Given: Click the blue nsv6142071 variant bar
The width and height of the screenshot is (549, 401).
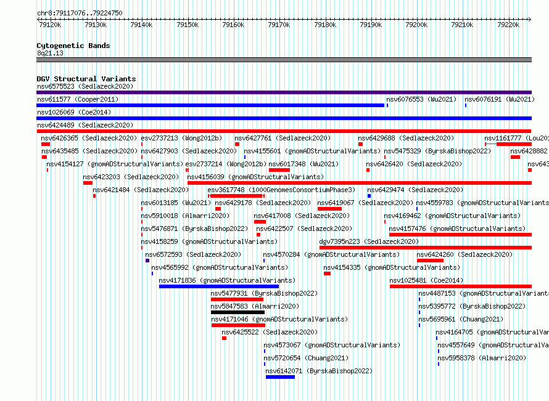Looking at the screenshot, I should tap(281, 377).
